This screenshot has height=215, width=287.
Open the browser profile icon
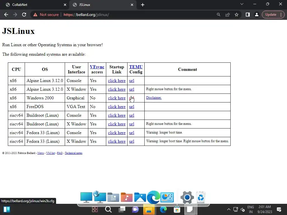click(257, 15)
